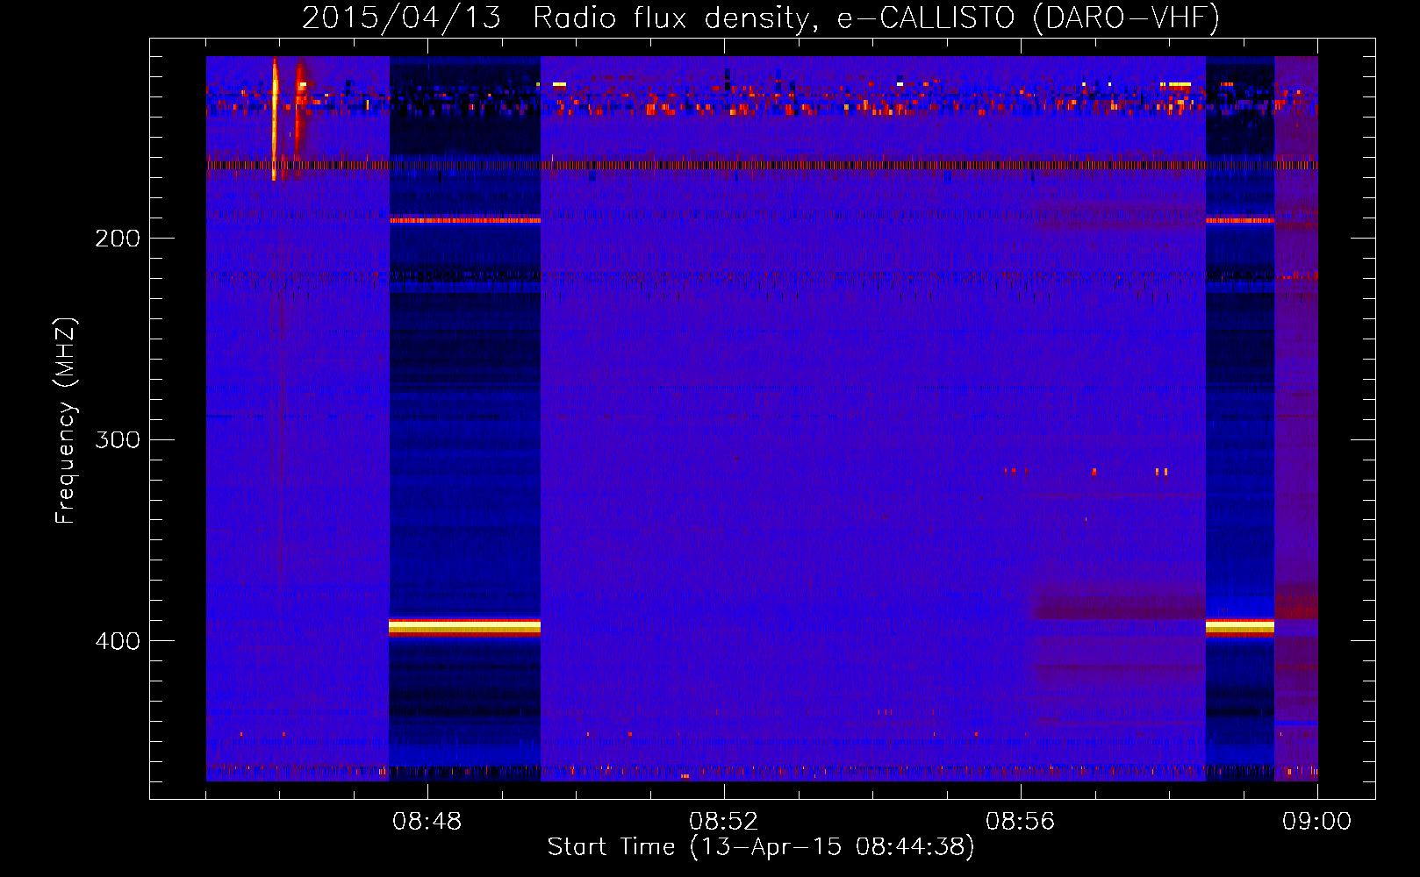Click the red dots near 08:56 at 315 MHz
The image size is (1420, 877).
tap(1015, 471)
